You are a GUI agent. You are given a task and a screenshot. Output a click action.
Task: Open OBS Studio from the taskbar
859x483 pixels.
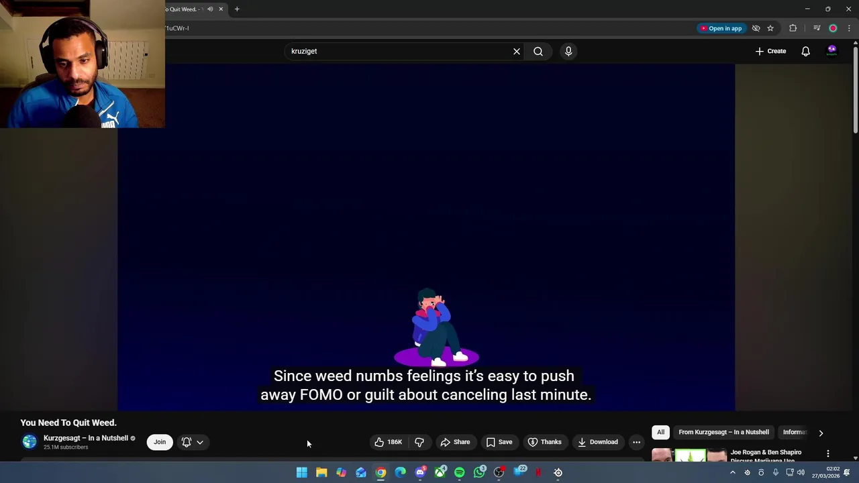point(499,472)
